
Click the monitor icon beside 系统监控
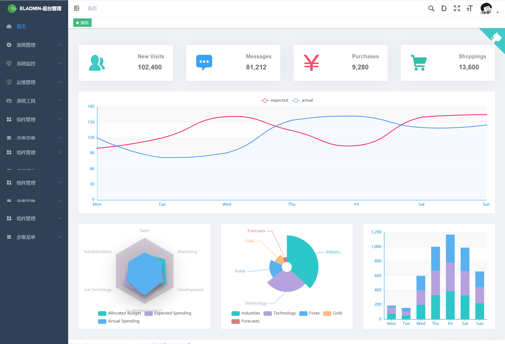[9, 63]
